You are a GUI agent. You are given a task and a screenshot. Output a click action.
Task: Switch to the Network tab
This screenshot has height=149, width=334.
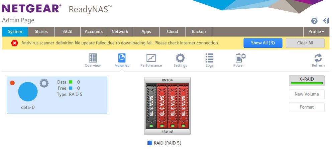point(120,32)
